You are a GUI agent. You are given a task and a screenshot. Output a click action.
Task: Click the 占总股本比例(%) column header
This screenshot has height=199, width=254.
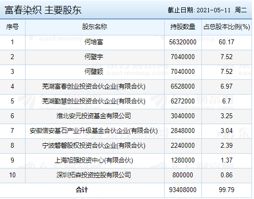(226, 27)
